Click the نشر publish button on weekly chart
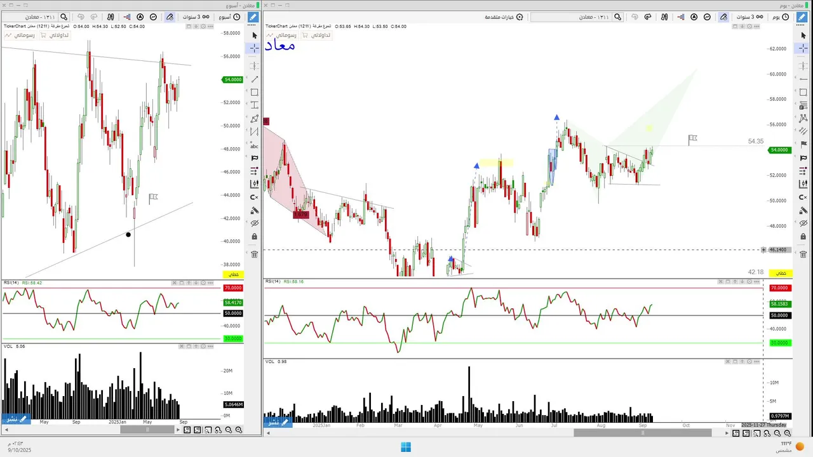Screen dimensions: 813x457 (16, 419)
